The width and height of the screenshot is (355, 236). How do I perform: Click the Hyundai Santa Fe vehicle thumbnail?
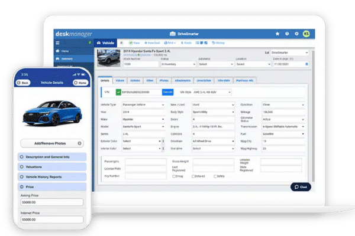[x=109, y=58]
